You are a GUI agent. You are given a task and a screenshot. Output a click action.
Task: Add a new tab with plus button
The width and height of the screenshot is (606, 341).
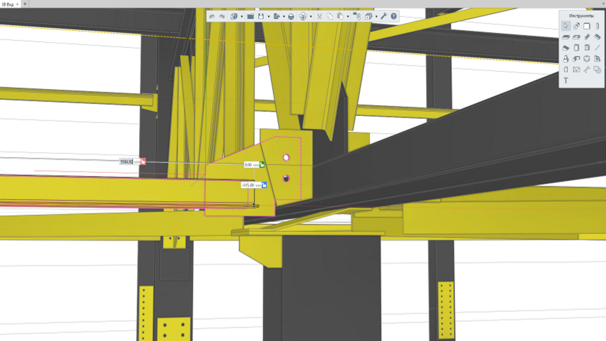coord(25,4)
